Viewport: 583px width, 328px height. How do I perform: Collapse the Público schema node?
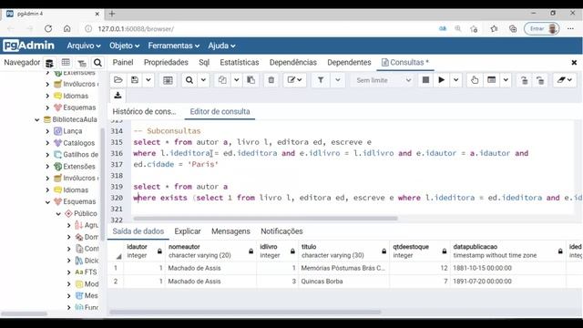[58, 214]
